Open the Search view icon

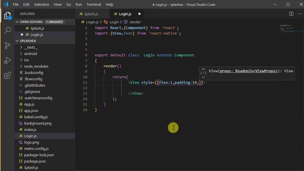point(8,30)
